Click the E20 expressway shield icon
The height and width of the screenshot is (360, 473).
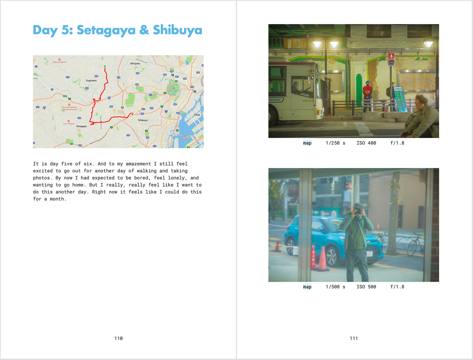point(65,96)
